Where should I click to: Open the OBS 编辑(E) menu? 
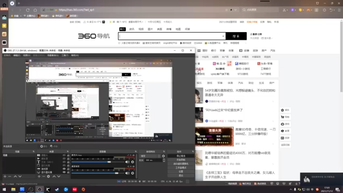pos(17,55)
